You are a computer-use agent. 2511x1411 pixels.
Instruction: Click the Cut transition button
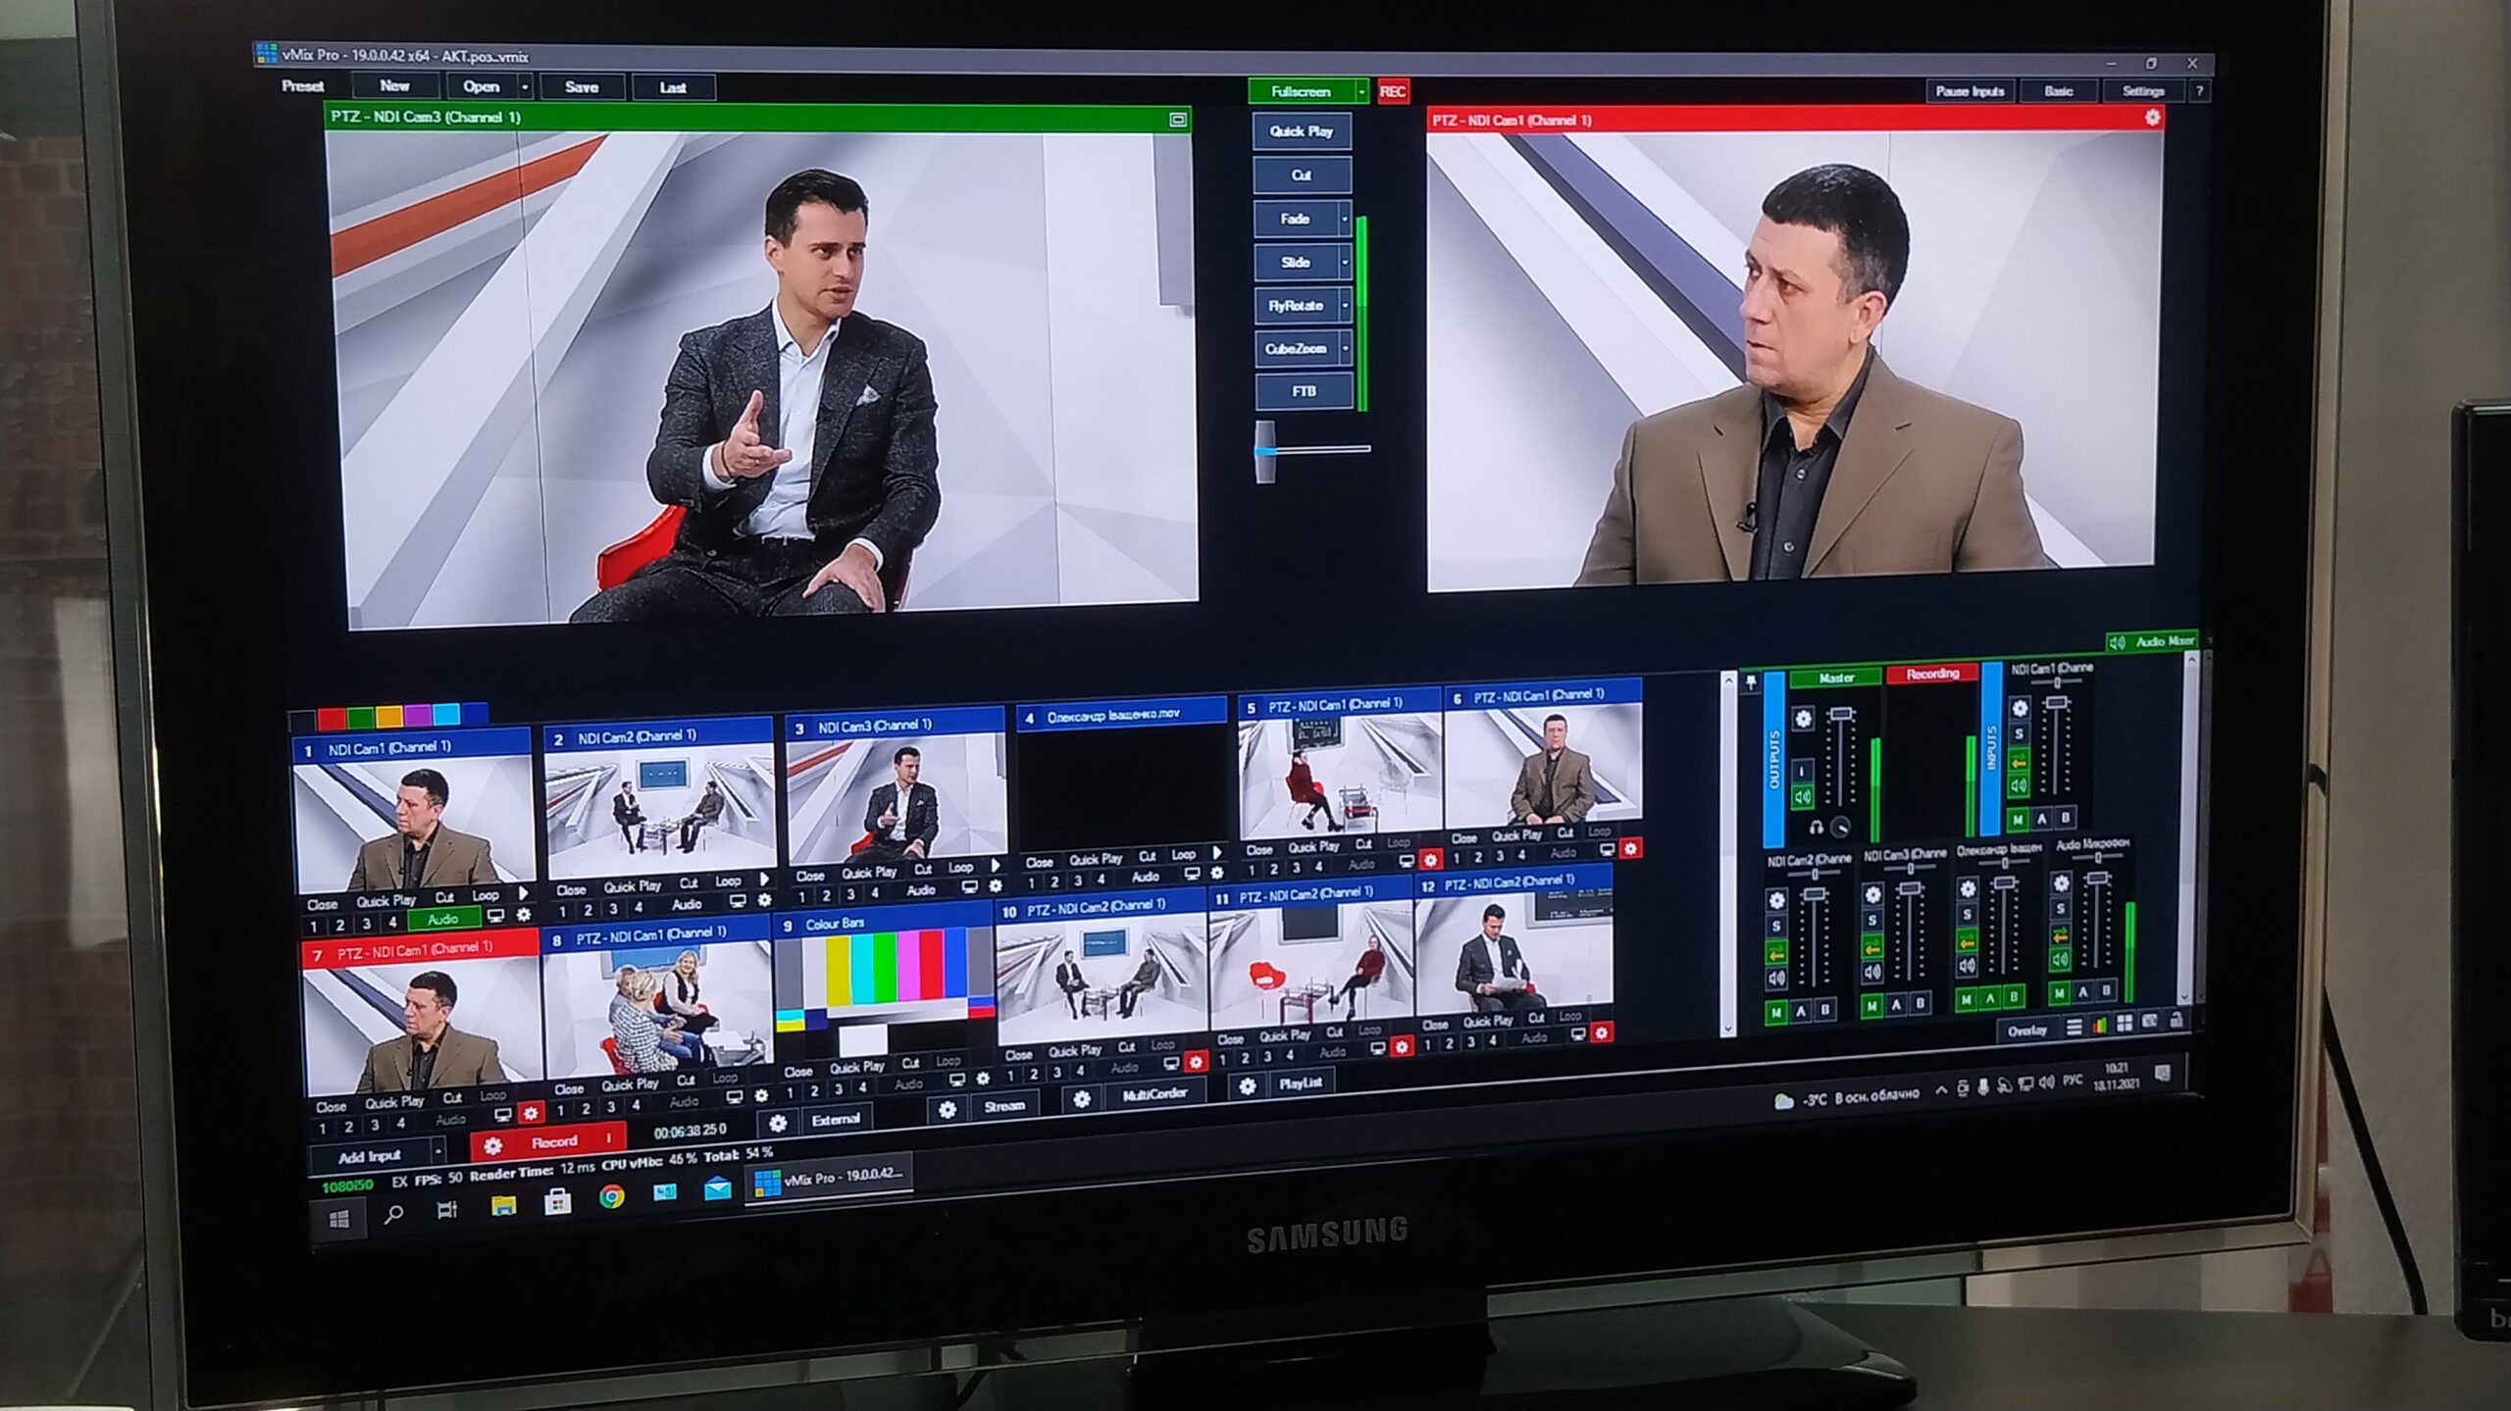pos(1302,176)
